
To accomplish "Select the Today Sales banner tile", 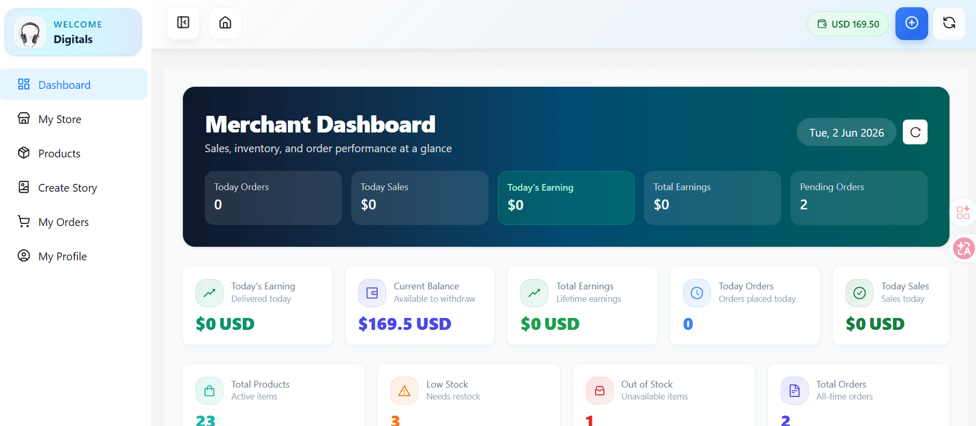I will click(x=420, y=198).
